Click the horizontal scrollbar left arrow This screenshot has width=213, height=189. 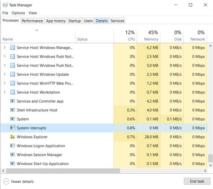coord(3,171)
